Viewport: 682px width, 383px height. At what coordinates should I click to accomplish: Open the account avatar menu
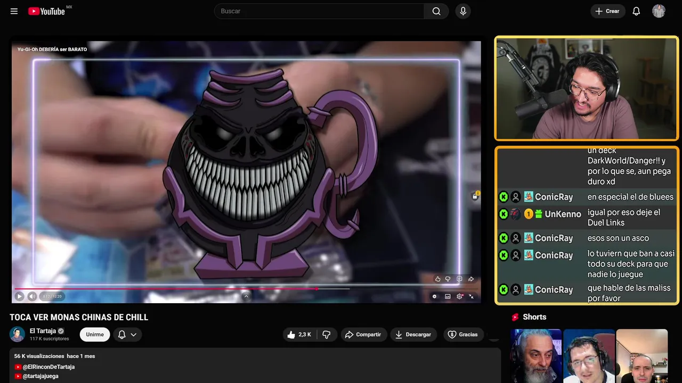(659, 11)
